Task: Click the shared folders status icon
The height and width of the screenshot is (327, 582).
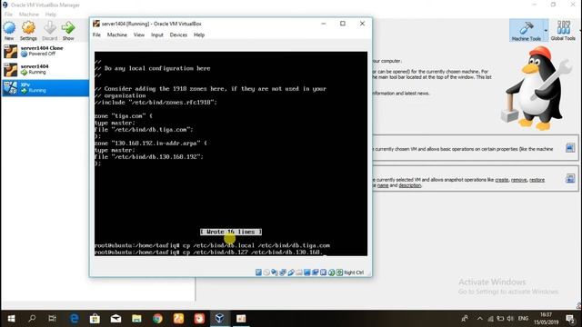Action: (299, 272)
